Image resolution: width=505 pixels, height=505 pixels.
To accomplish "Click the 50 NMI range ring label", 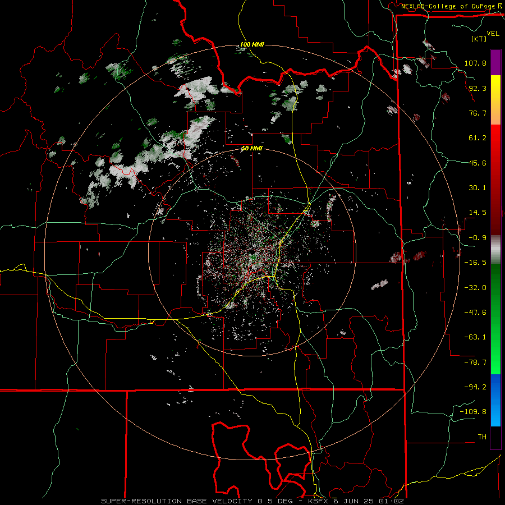I will pos(252,149).
